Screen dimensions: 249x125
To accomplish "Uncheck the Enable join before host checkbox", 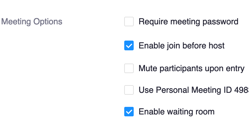I will (x=129, y=46).
